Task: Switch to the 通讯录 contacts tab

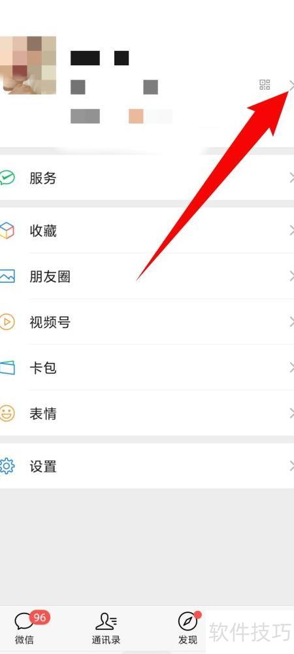Action: [106, 629]
